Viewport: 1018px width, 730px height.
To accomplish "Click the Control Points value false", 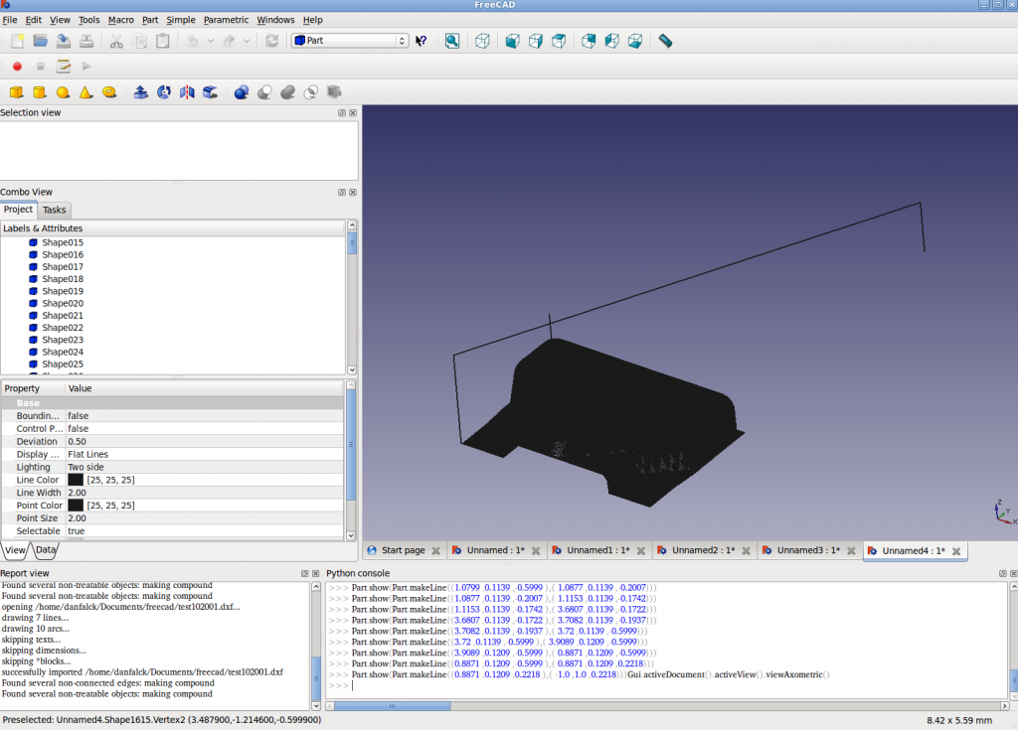I will [78, 429].
